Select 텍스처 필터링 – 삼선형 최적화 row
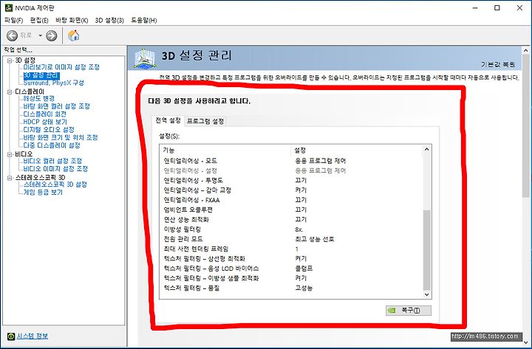Screen dimensions: 532x349 pyautogui.click(x=291, y=258)
